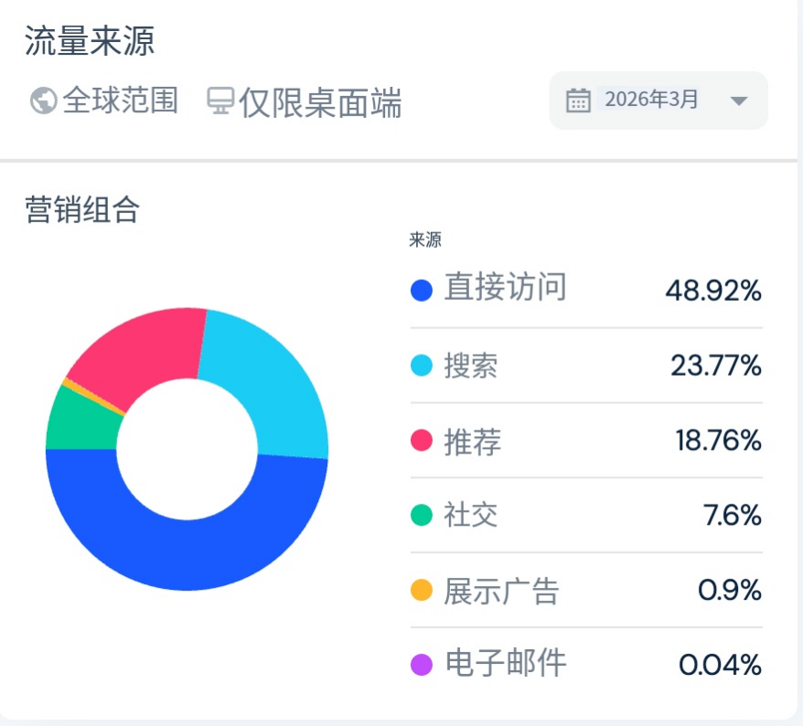Image resolution: width=803 pixels, height=726 pixels.
Task: Click the blue direct-traffic donut segment
Action: tap(187, 556)
